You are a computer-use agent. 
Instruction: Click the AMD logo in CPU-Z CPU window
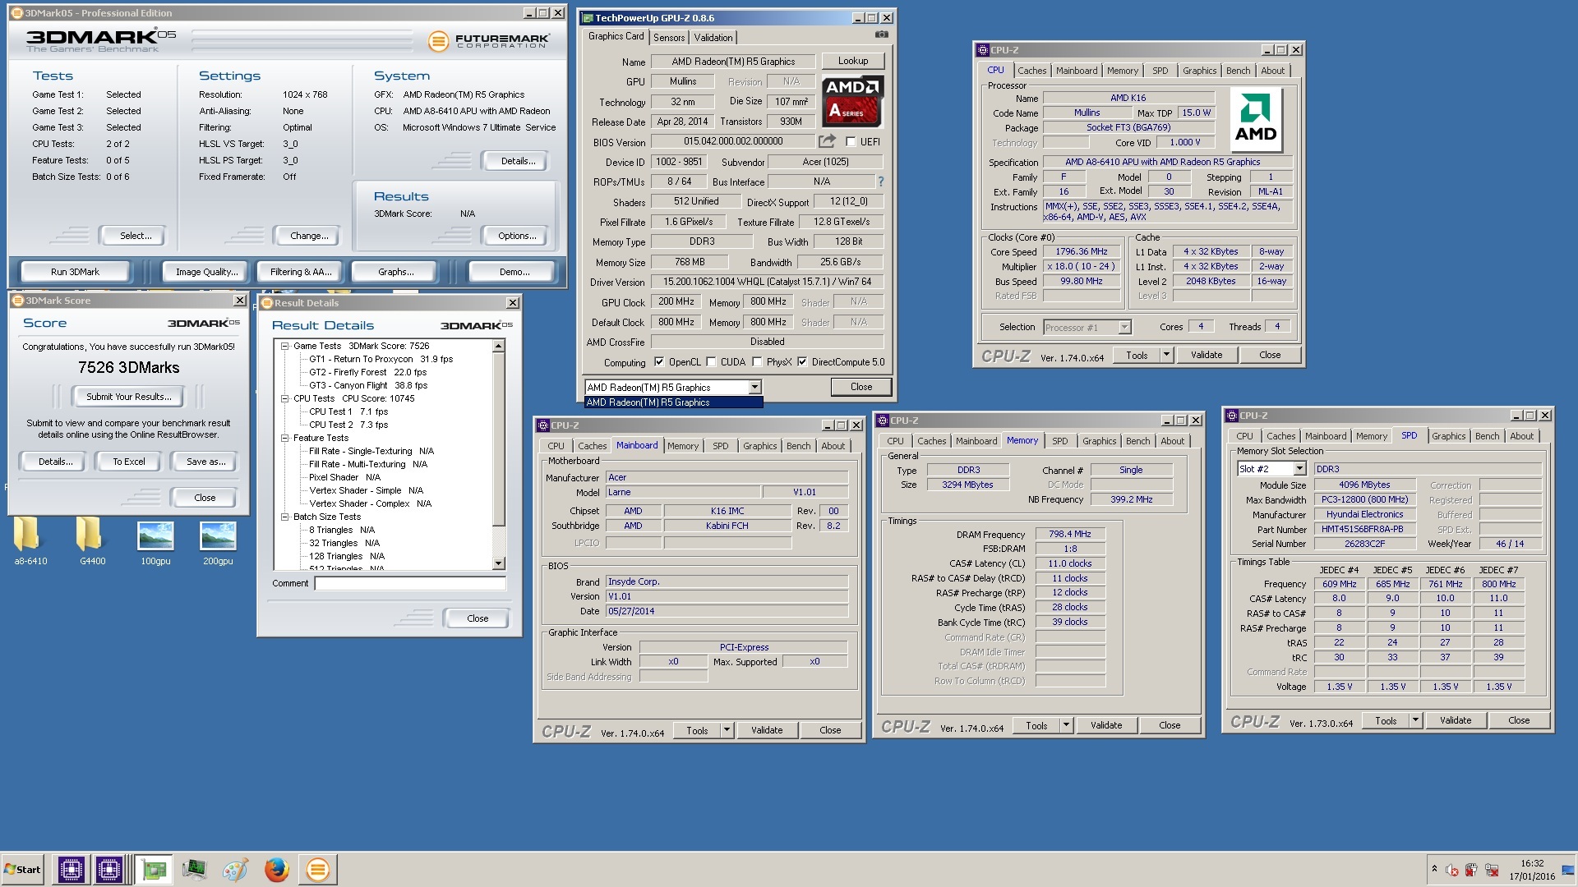pyautogui.click(x=1256, y=120)
